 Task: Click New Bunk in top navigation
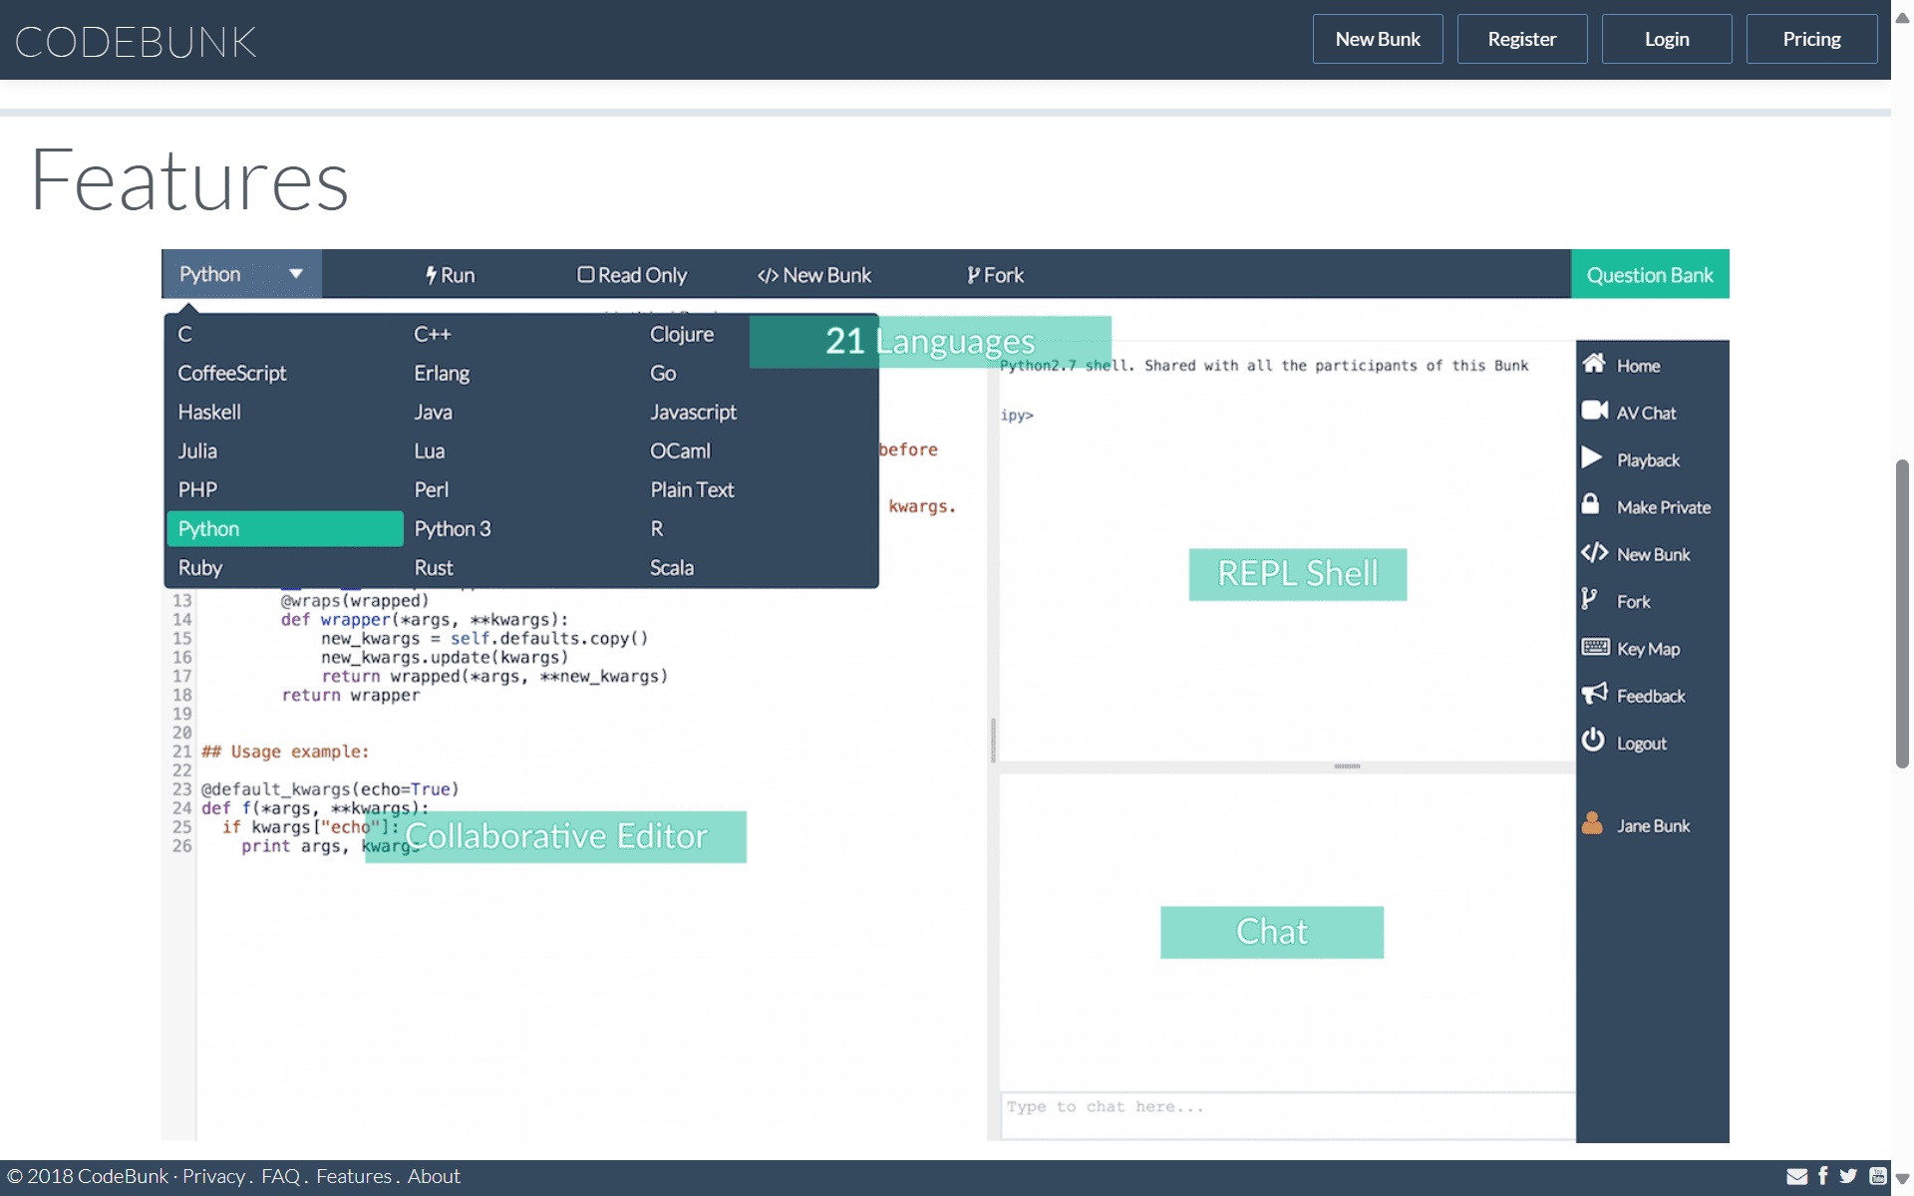click(x=1378, y=39)
